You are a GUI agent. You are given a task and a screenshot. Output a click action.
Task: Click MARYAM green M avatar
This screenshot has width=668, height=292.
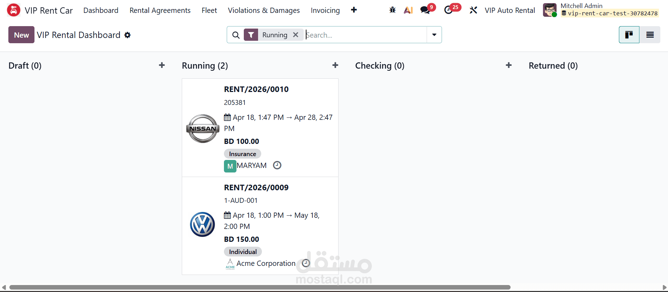pos(230,166)
